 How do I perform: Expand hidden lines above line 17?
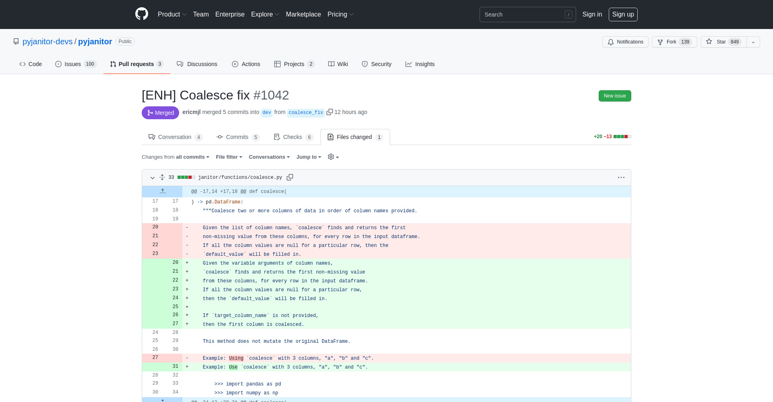tap(162, 191)
